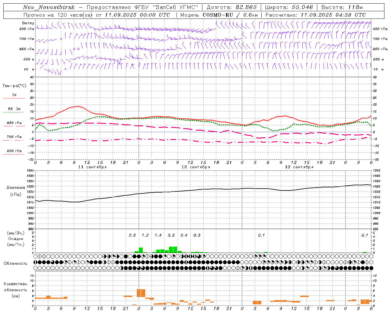The width and height of the screenshot is (389, 311).
Task: Click the Тем-ра(°C) panel label
Action: click(x=14, y=86)
